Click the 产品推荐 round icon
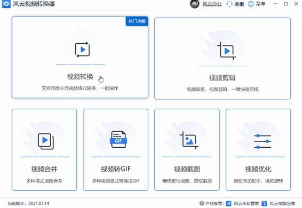This screenshot has width=302, height=208. (x=202, y=203)
